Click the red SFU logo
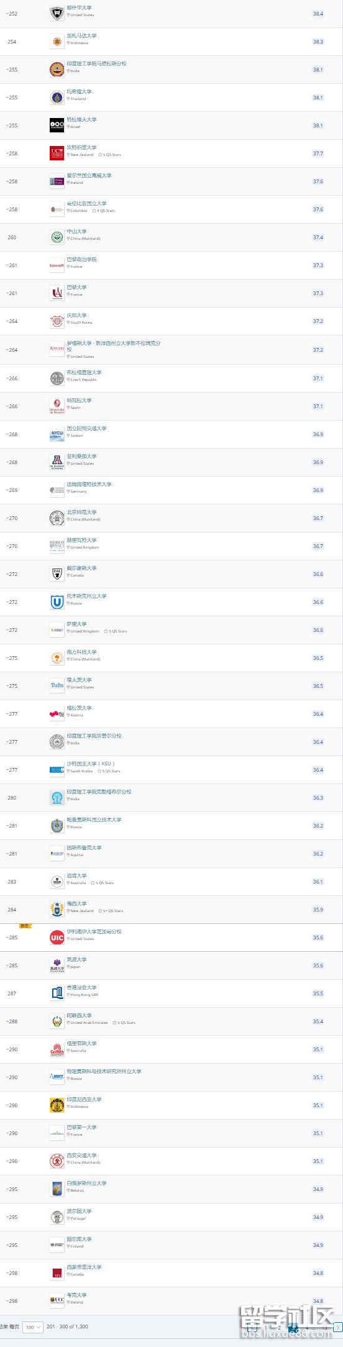The width and height of the screenshot is (343, 1347). (57, 1273)
